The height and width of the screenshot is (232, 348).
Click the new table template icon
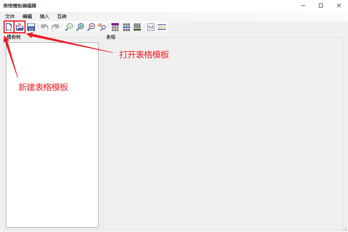point(9,27)
